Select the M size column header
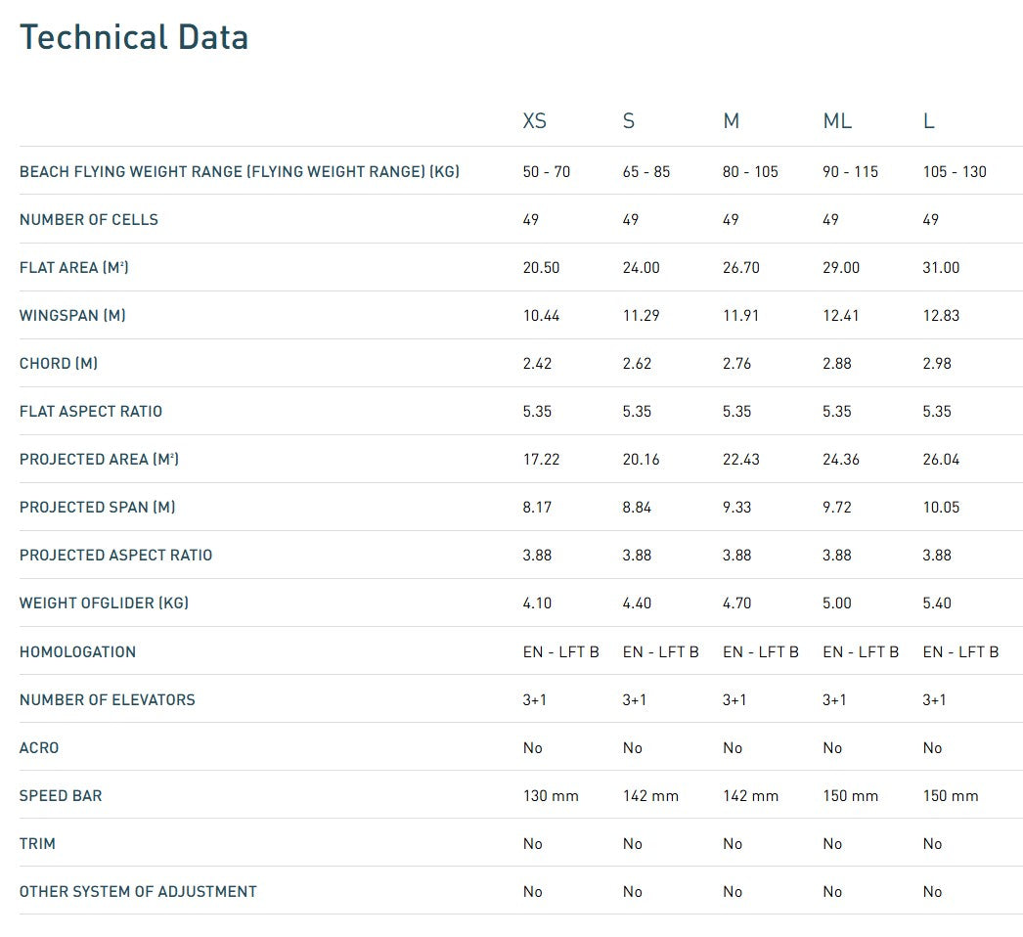The height and width of the screenshot is (937, 1023). (x=731, y=121)
